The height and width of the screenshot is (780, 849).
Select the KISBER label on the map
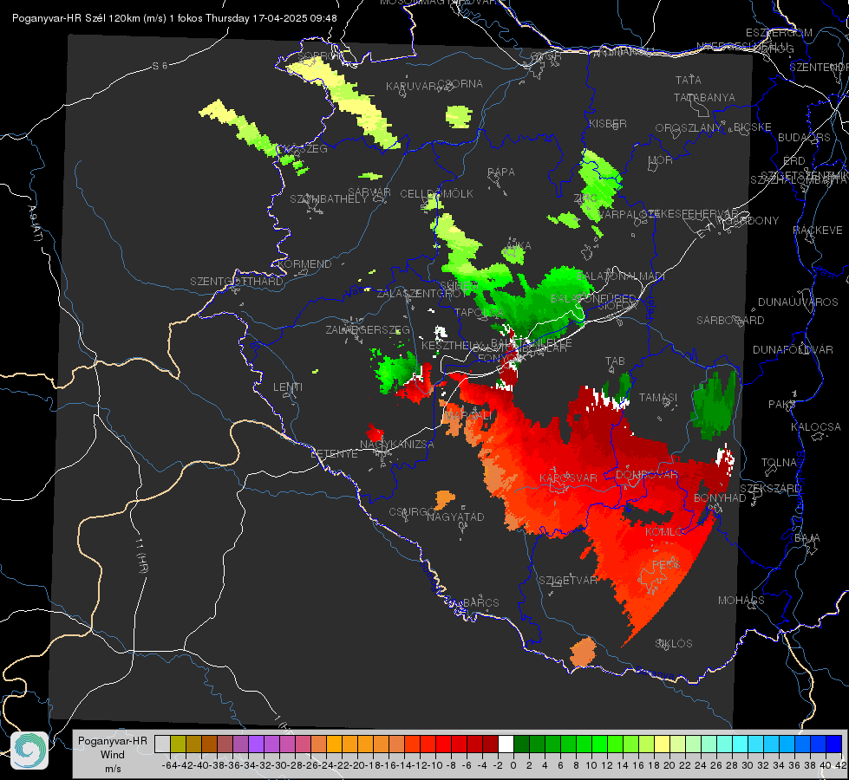click(x=608, y=123)
